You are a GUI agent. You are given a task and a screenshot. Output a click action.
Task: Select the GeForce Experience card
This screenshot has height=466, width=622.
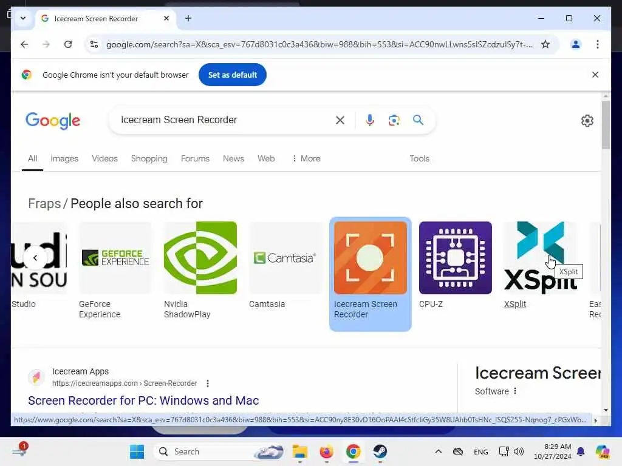115,270
